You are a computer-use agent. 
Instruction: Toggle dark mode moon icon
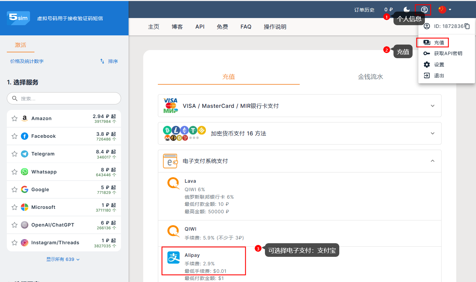[406, 10]
